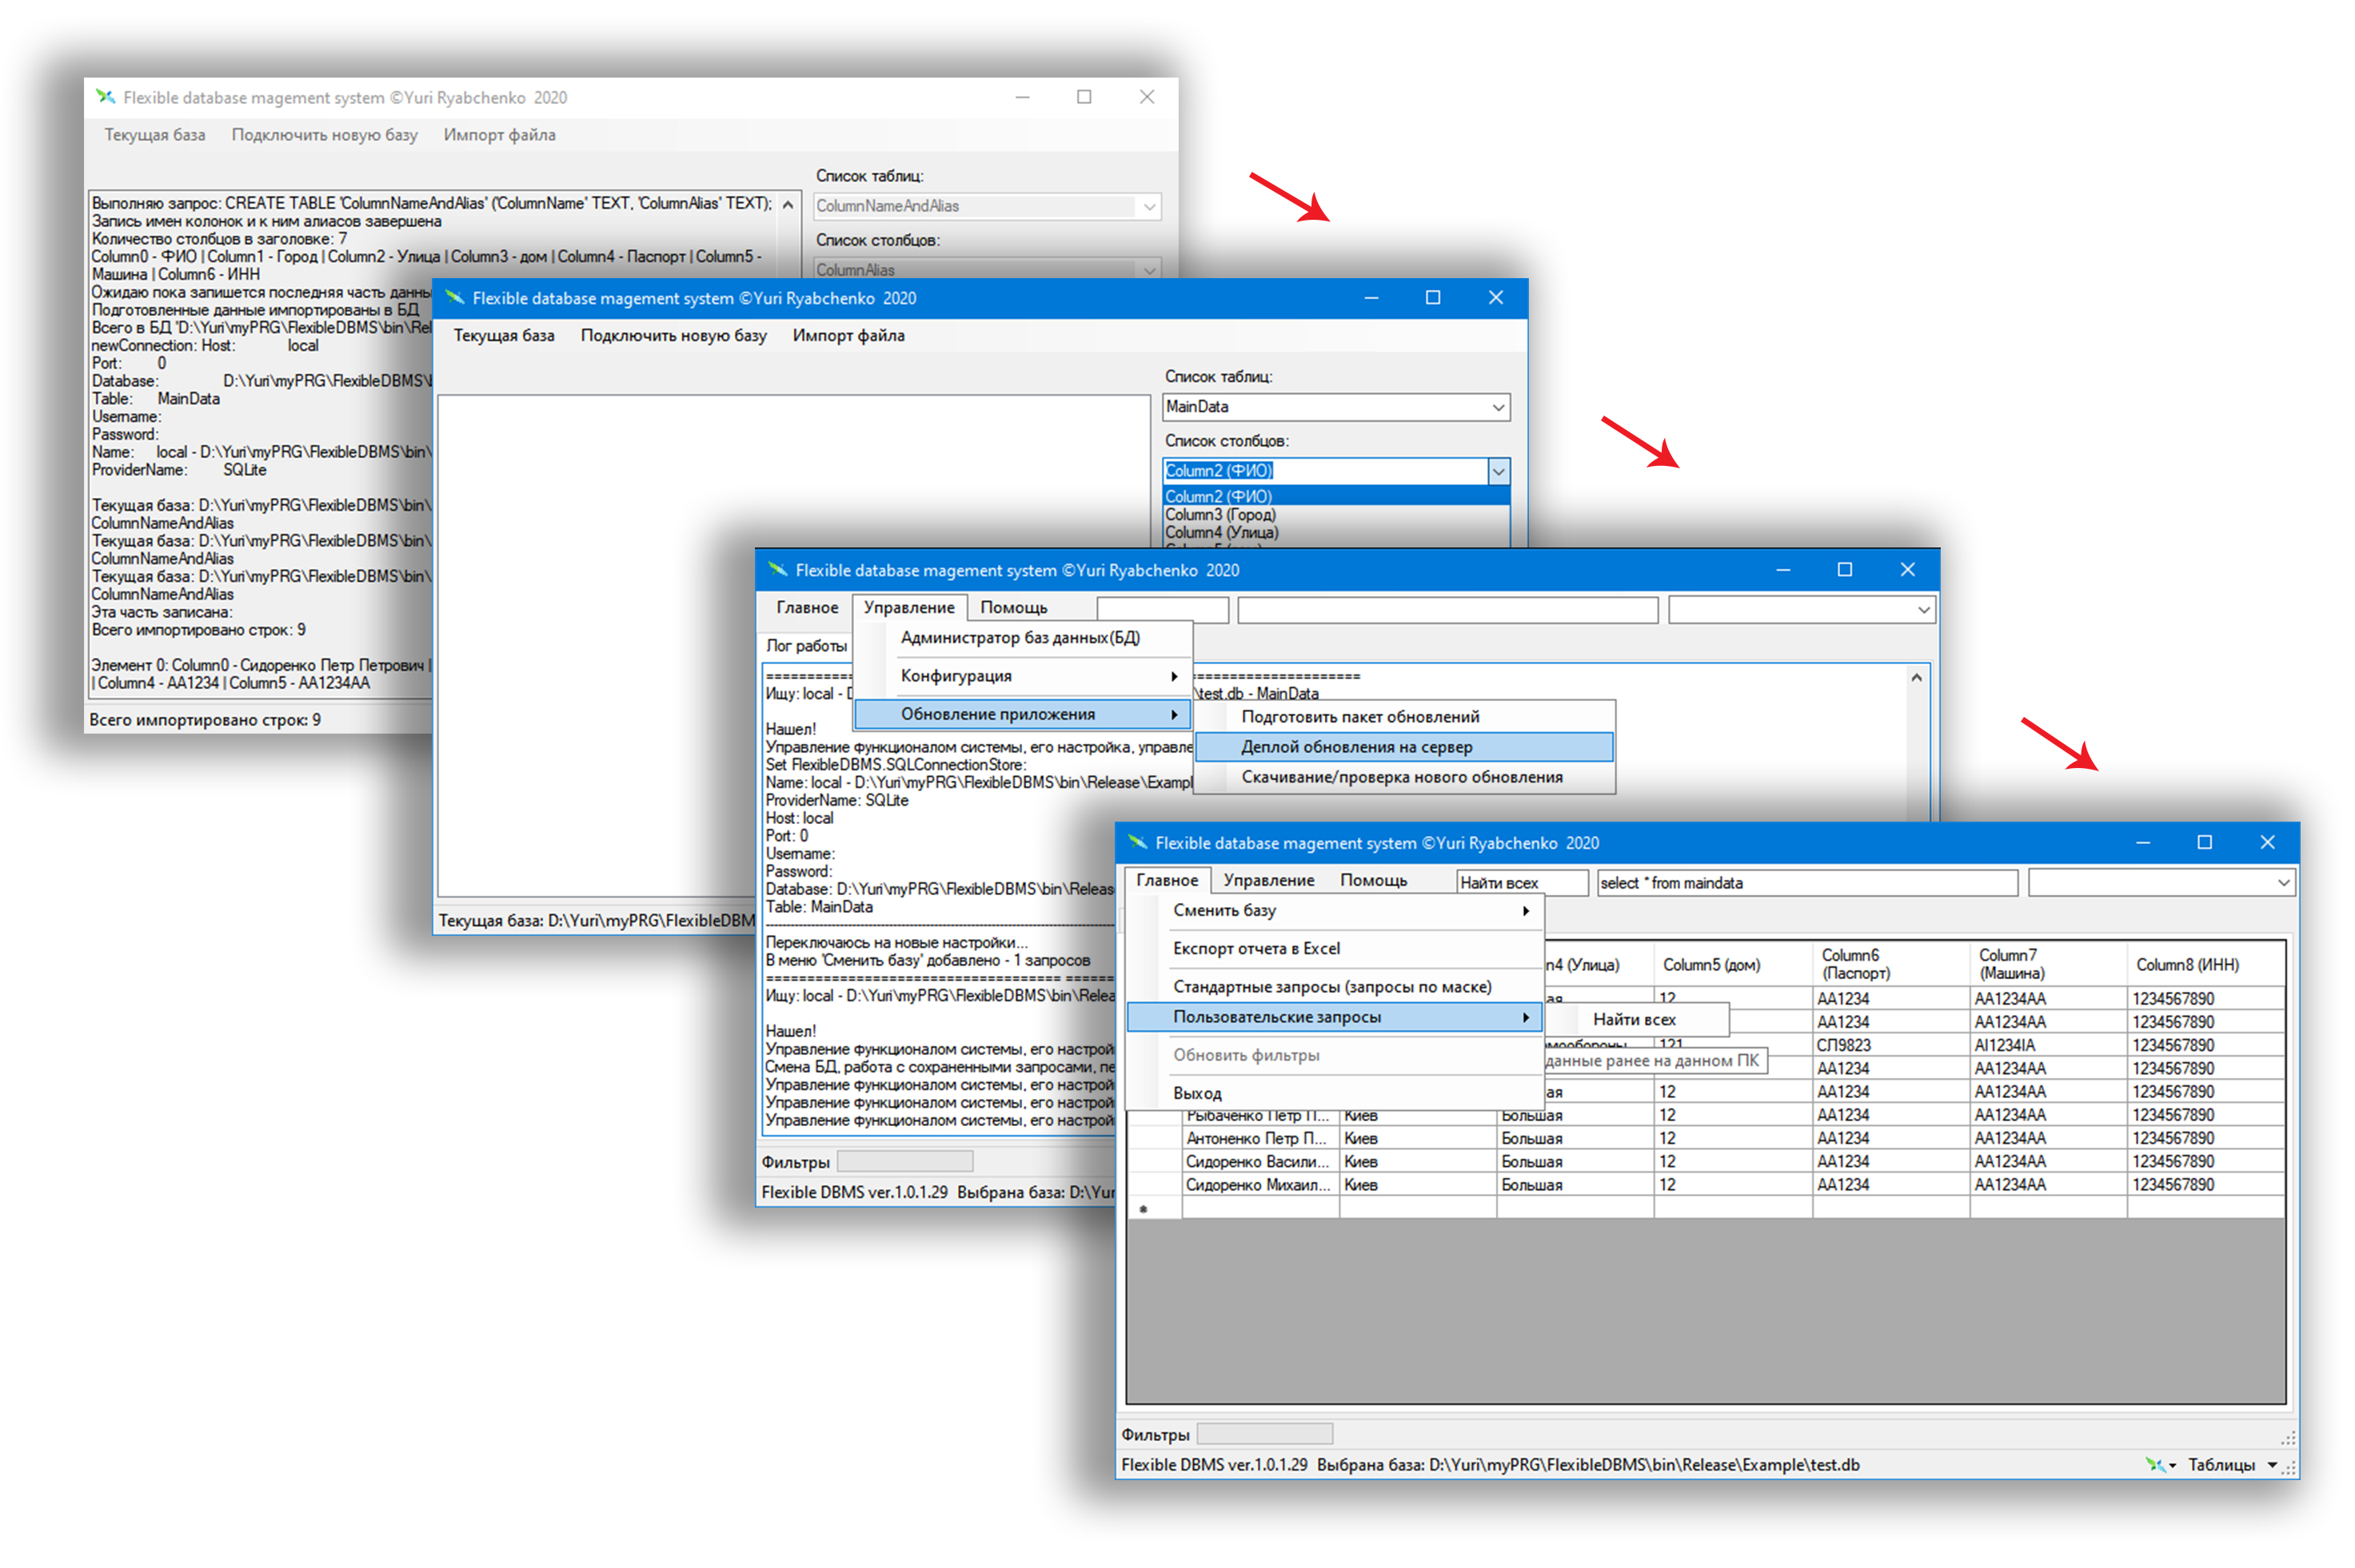The image size is (2355, 1568).
Task: Click the scroll-up arrow of the third window's log
Action: [x=1917, y=678]
